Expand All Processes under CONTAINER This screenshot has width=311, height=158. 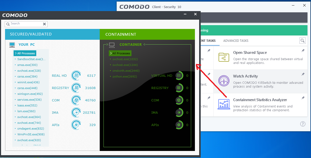[120, 53]
